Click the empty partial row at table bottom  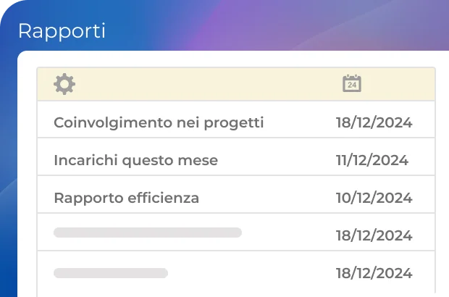[x=217, y=292]
